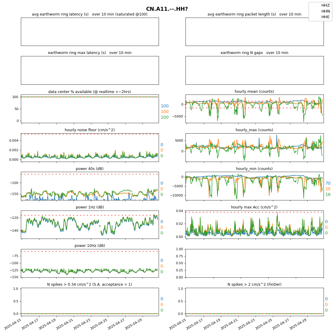The image size is (334, 334).
Task: Click inside the empty avg ring latency plot
Action: (x=90, y=32)
